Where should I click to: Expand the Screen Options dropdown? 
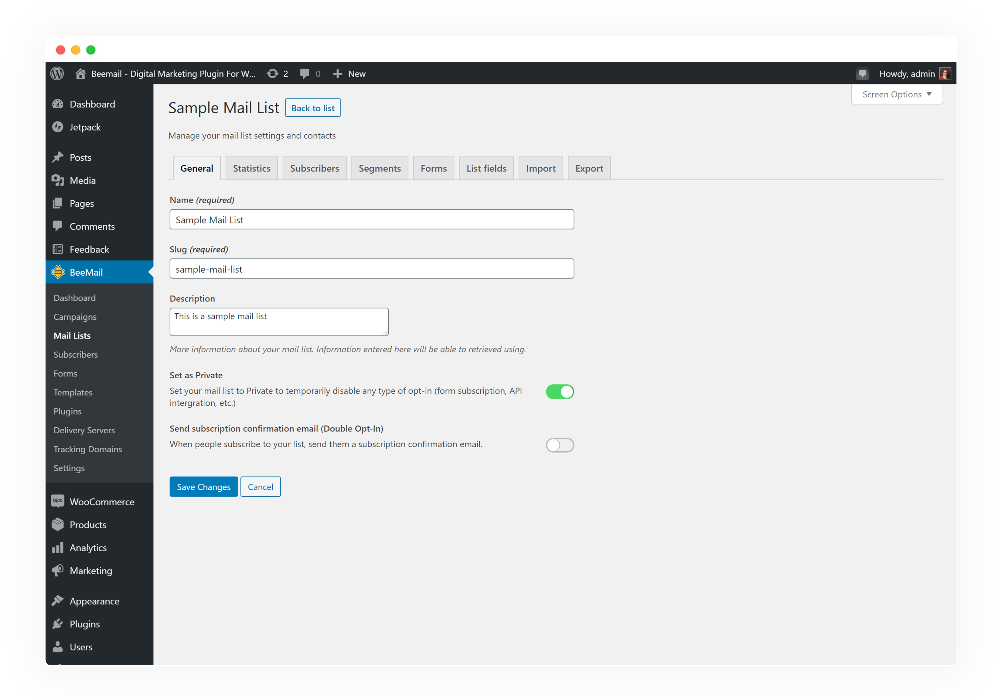coord(896,94)
